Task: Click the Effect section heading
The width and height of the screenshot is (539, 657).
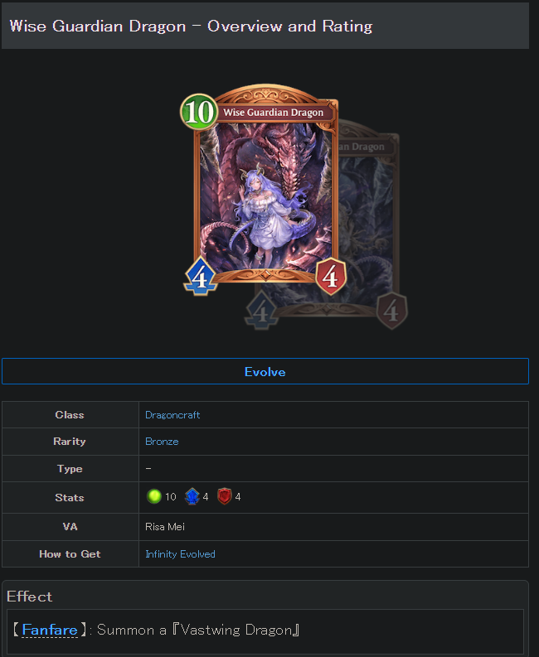Action: (x=29, y=597)
